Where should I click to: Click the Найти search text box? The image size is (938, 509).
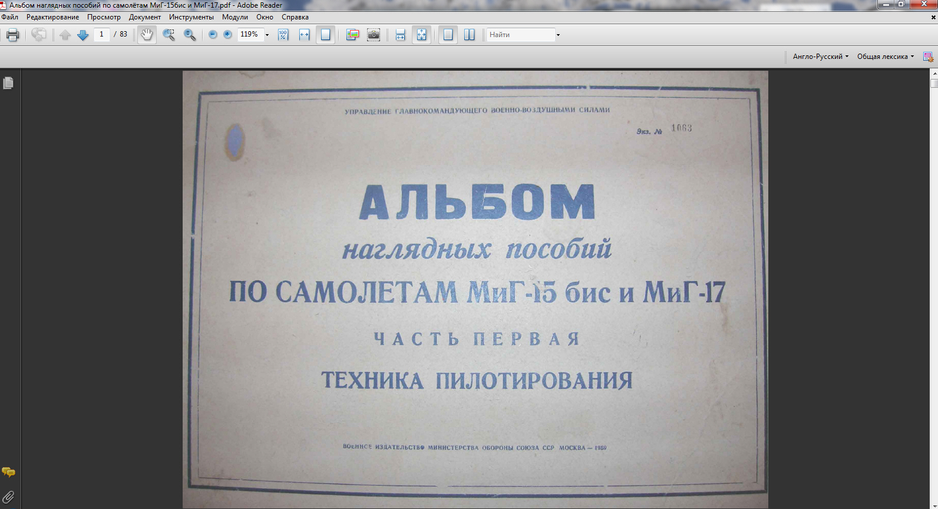point(521,35)
